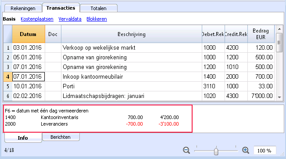Image resolution: width=286 pixels, height=159 pixels.
Task: Click the Beschrijving column header
Action: pyautogui.click(x=132, y=34)
